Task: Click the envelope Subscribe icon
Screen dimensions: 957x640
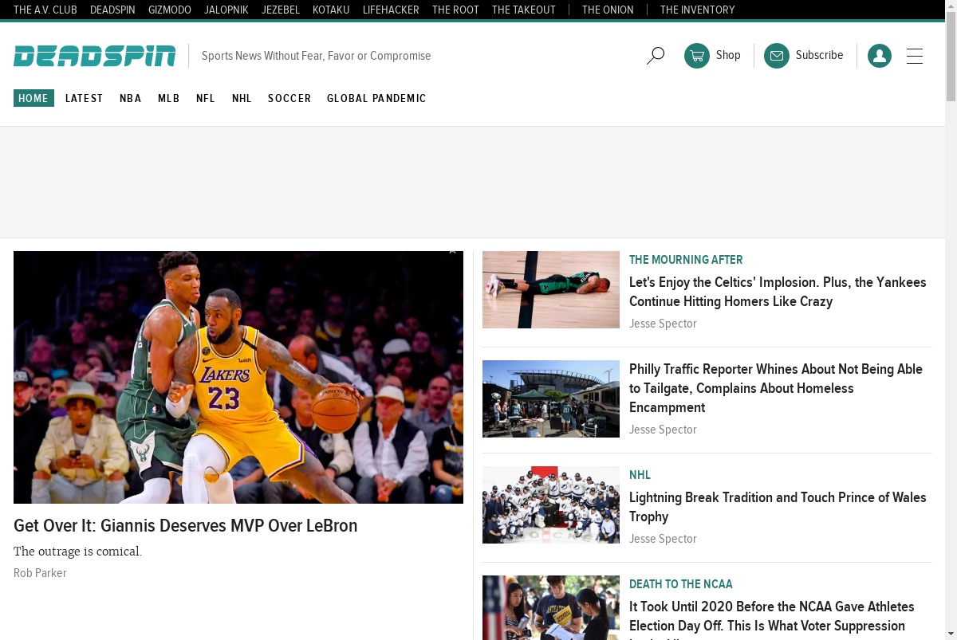Action: [777, 56]
